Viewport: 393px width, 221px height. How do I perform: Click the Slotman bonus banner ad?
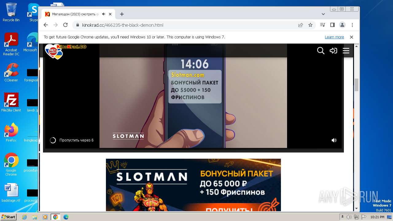pos(193,185)
